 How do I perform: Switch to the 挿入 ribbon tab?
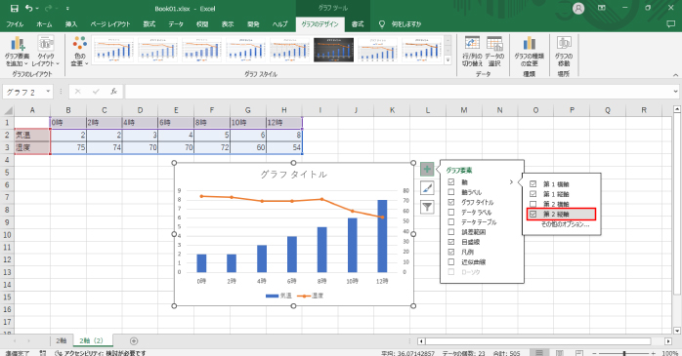click(71, 24)
